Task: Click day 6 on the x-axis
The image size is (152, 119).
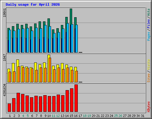Action: [32, 116]
